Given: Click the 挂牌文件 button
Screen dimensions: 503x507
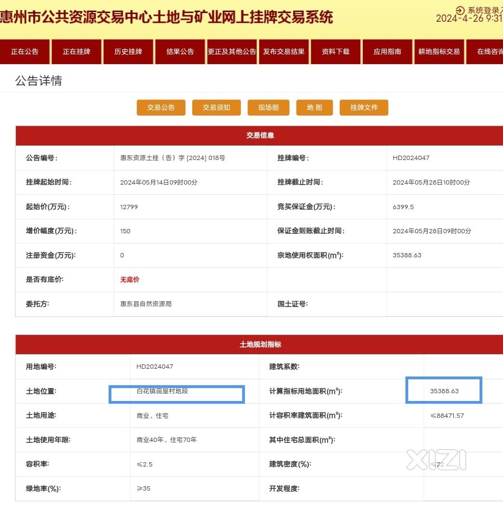Looking at the screenshot, I should tap(364, 107).
